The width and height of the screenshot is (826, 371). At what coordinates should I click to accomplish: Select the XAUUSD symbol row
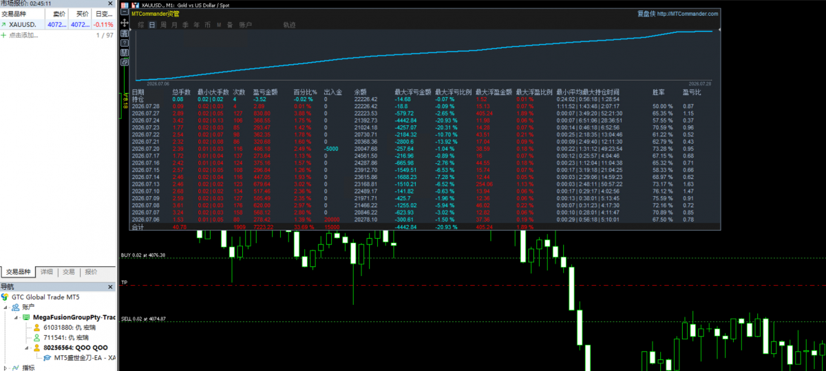click(58, 24)
